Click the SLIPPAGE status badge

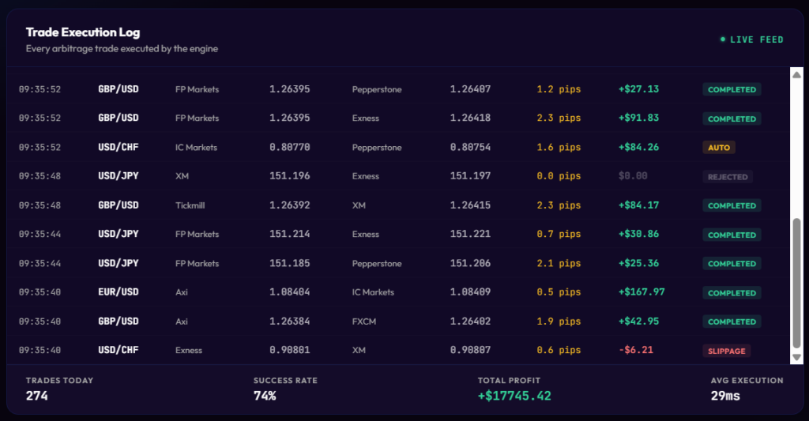click(727, 351)
